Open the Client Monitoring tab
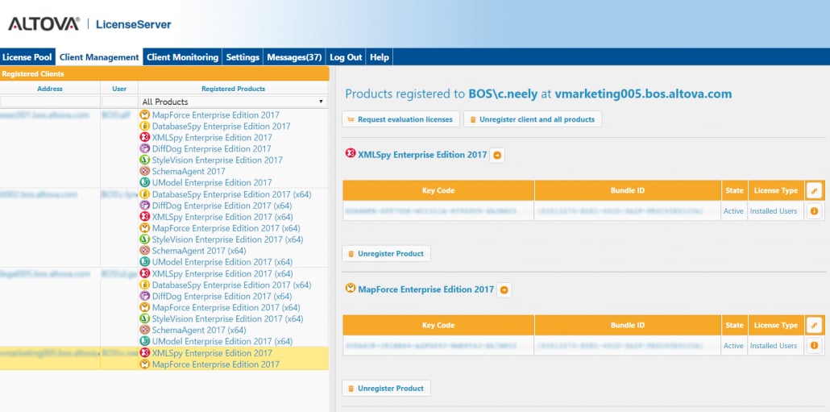The image size is (830, 412). point(183,57)
